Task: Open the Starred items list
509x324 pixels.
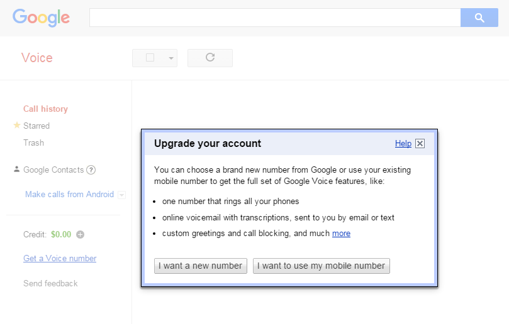Action: (x=36, y=126)
